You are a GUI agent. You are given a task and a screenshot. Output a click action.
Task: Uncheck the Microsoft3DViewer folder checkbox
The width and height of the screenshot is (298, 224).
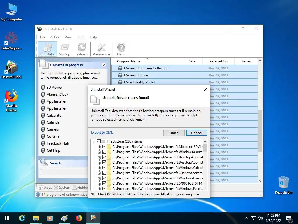coord(104,147)
